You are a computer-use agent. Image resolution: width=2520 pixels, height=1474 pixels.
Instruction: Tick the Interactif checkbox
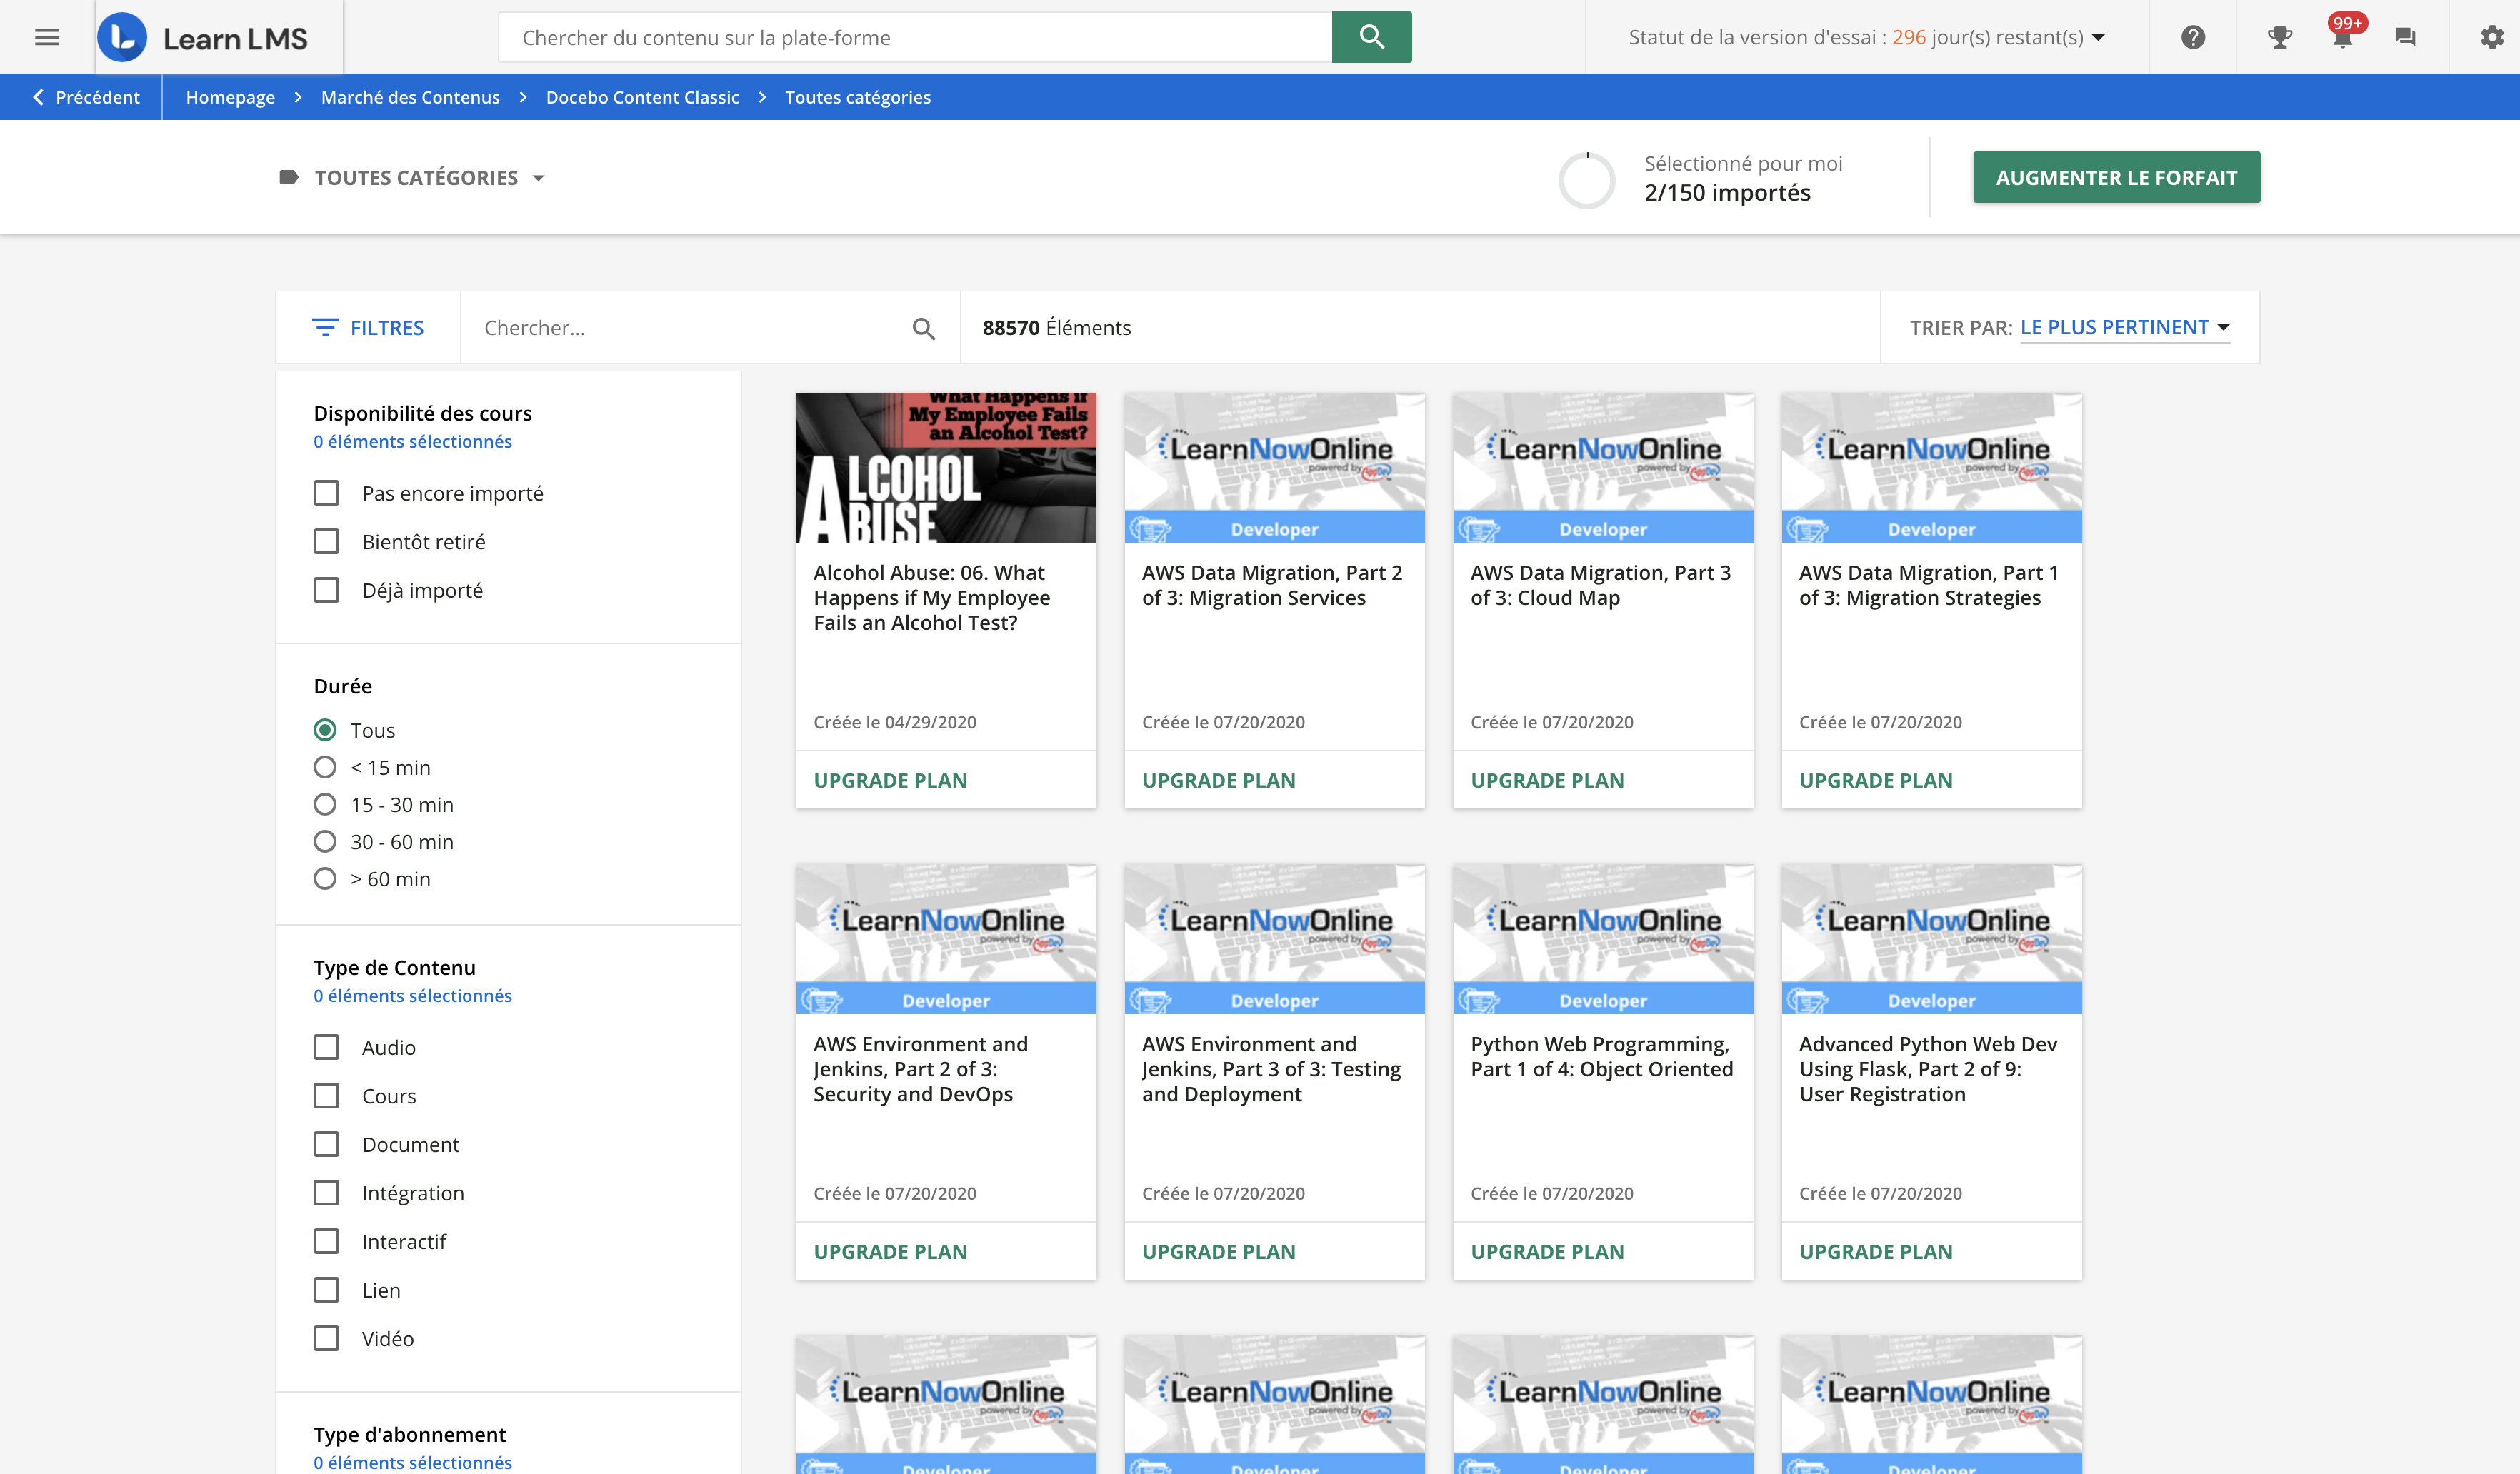[326, 1241]
